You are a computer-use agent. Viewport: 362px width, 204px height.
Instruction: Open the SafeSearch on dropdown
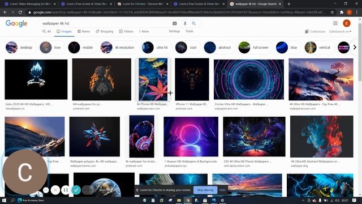[x=340, y=32]
